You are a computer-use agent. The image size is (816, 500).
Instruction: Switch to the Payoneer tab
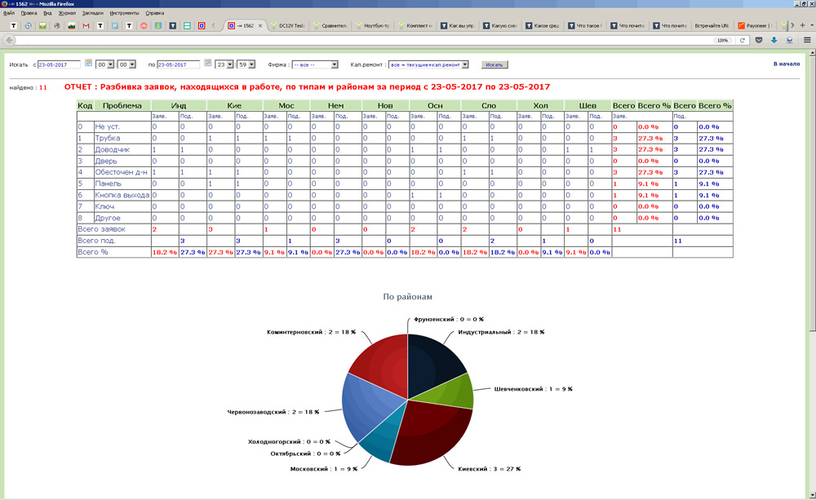coord(756,26)
